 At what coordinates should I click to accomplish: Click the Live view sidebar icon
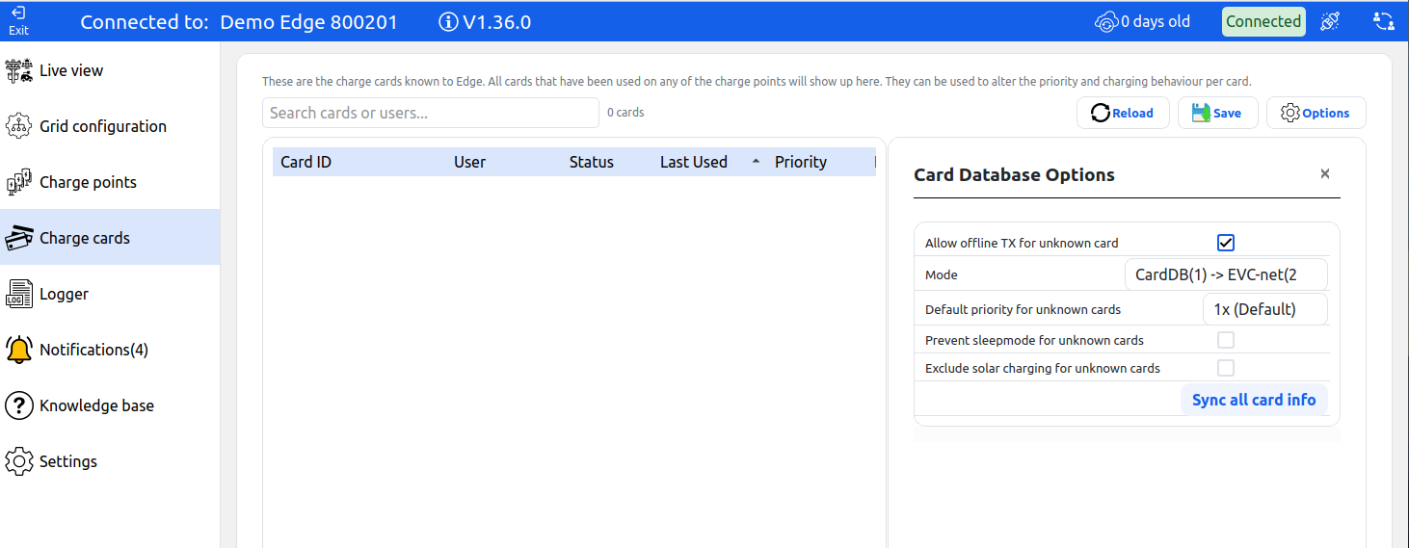click(19, 70)
